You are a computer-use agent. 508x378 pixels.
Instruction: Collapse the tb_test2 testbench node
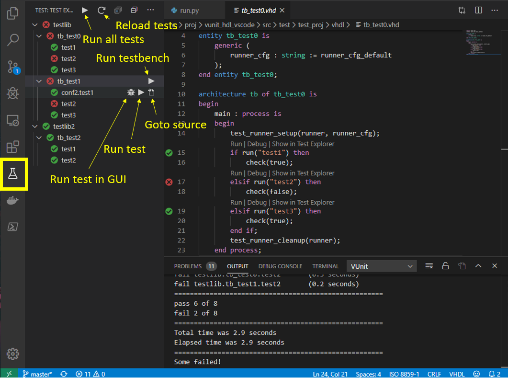39,137
